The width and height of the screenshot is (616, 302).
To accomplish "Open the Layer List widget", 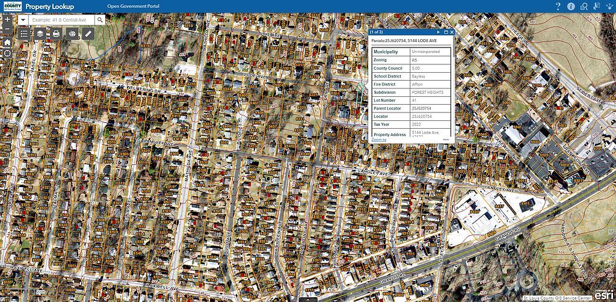I will tap(40, 34).
